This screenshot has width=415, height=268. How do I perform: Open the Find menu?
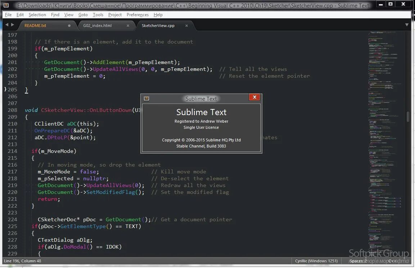click(x=55, y=15)
